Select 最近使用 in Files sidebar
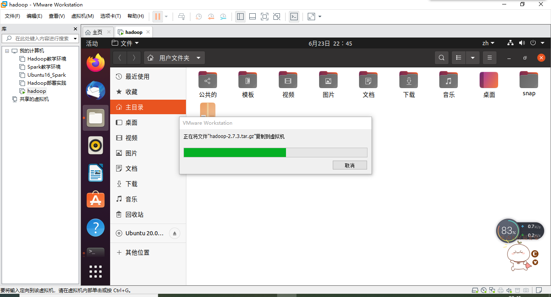 148,77
